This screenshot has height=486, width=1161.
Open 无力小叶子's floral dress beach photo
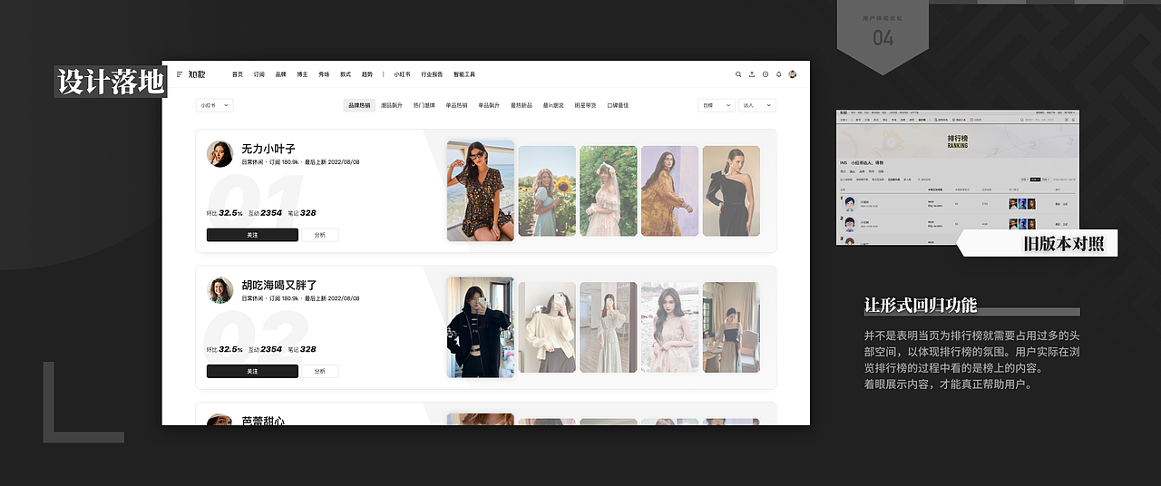pyautogui.click(x=481, y=190)
